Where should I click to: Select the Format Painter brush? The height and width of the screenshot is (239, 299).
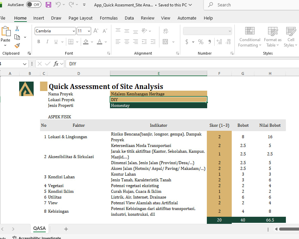(x=17, y=46)
